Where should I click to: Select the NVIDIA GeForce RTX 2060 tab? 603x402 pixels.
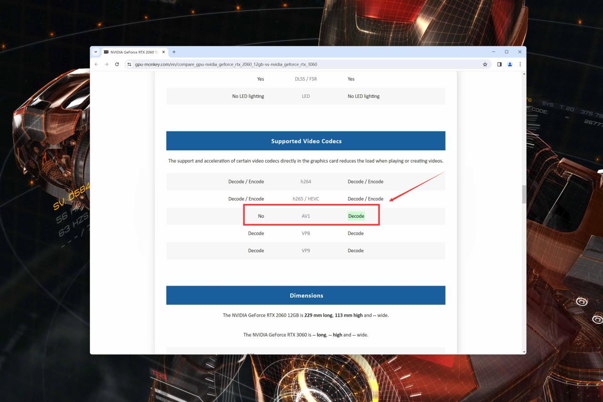pos(134,52)
